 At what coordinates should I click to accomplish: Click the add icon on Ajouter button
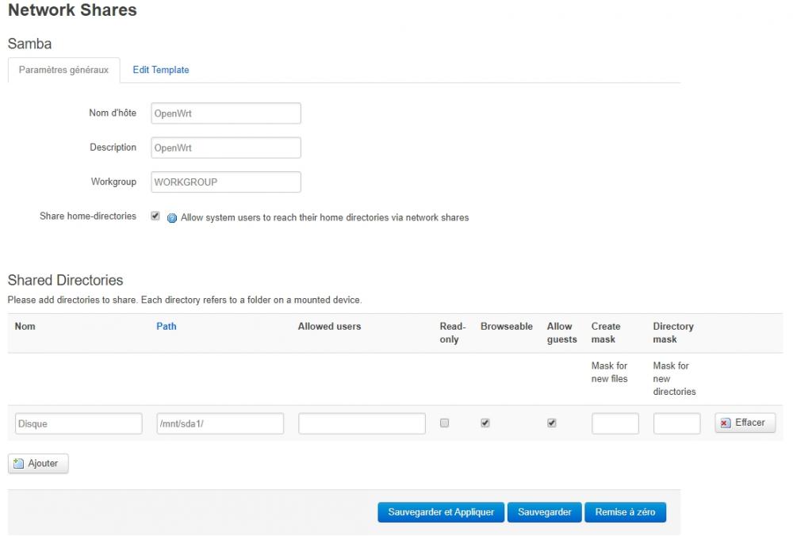point(19,464)
